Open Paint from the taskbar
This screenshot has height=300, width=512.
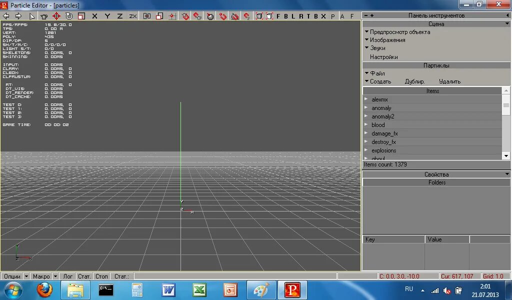coord(261,289)
